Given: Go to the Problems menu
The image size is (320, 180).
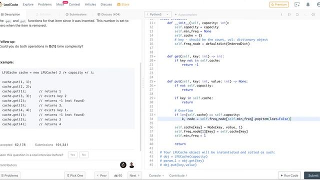Looking at the screenshot, I should pos(45,4).
